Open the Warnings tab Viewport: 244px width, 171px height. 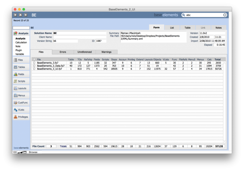(107, 52)
